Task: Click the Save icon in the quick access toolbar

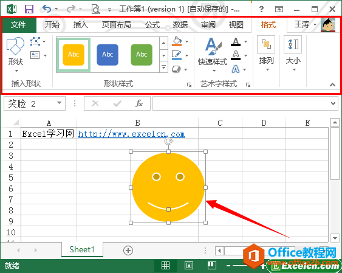Action: point(29,9)
